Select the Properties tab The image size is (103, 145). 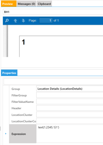coord(9,73)
